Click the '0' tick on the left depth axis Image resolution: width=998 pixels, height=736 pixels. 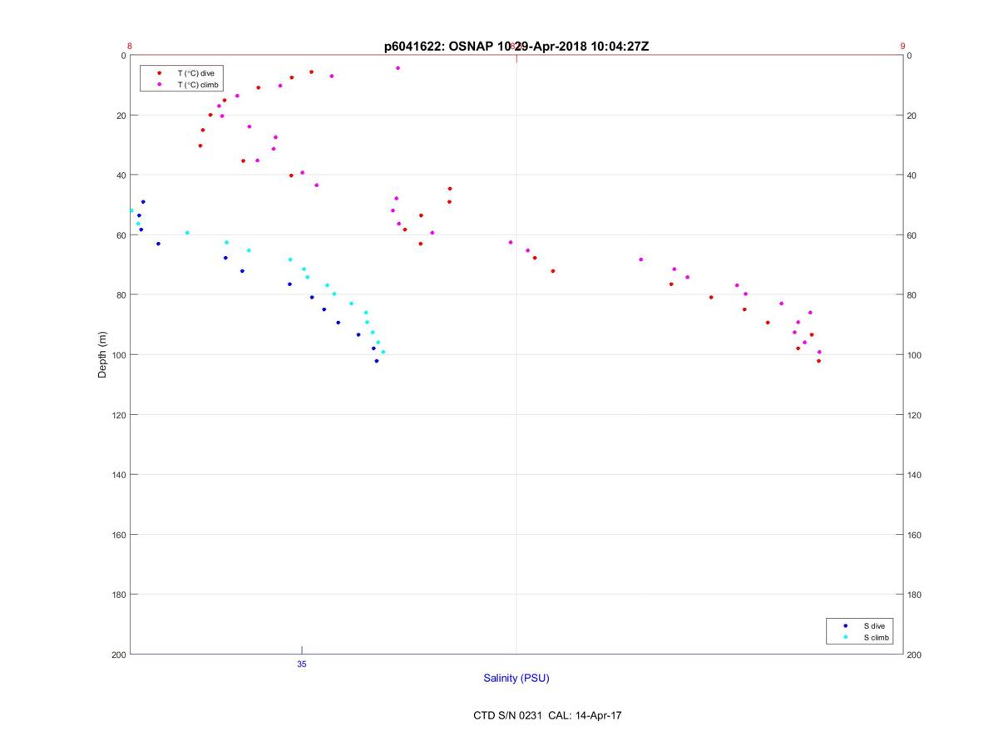click(x=123, y=56)
